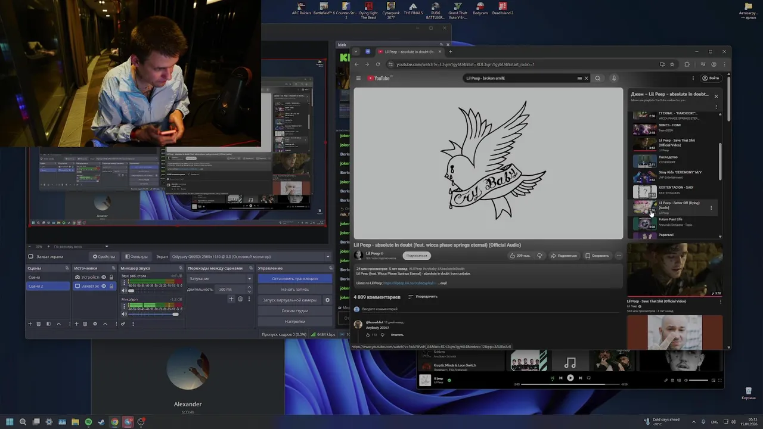Play or pause in the Spotify player
Image resolution: width=763 pixels, height=429 pixels.
[570, 378]
